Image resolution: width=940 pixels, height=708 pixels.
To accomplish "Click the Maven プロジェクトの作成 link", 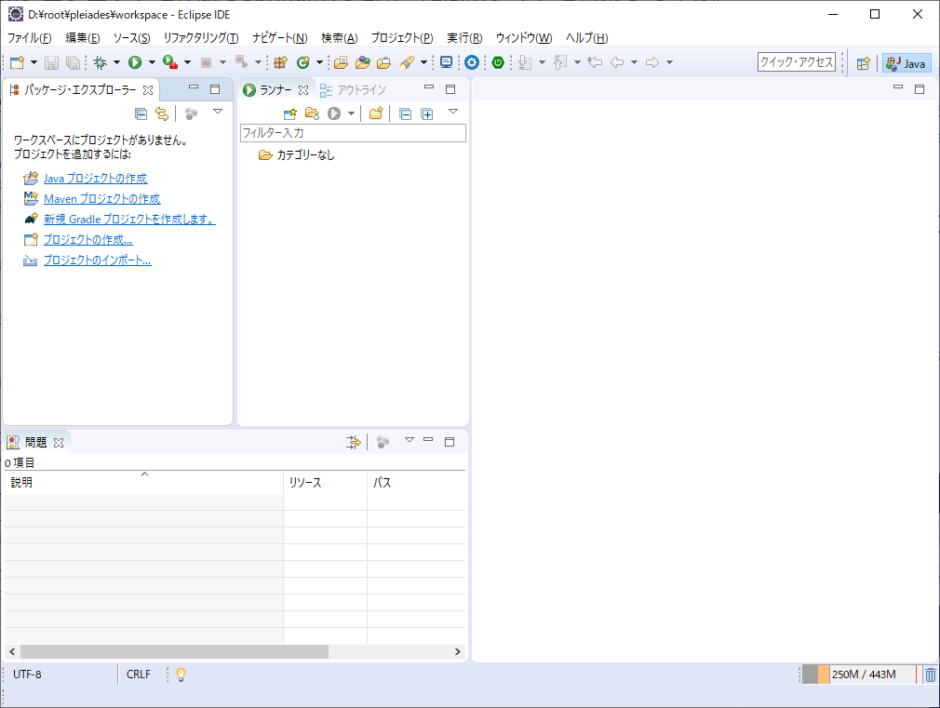I will [x=101, y=198].
